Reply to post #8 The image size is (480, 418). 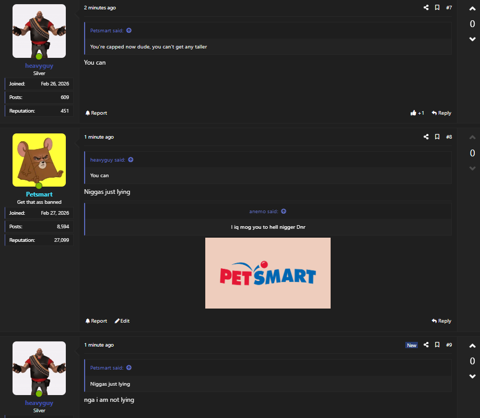pyautogui.click(x=441, y=321)
